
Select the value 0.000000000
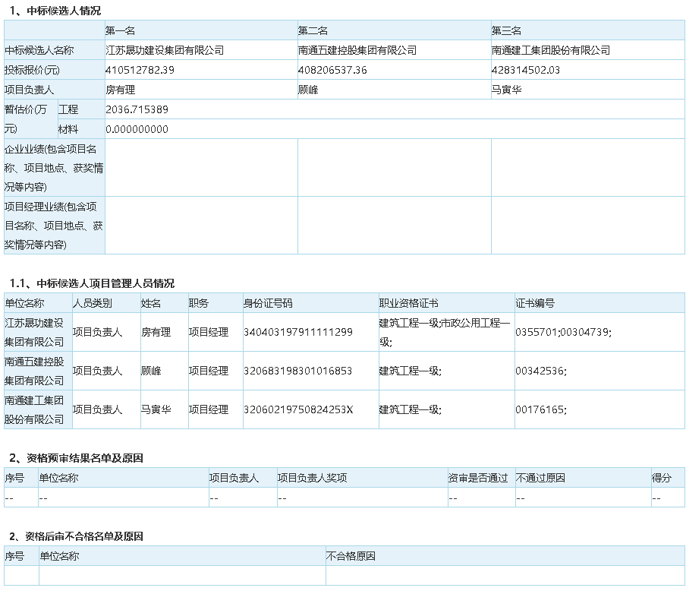[137, 129]
